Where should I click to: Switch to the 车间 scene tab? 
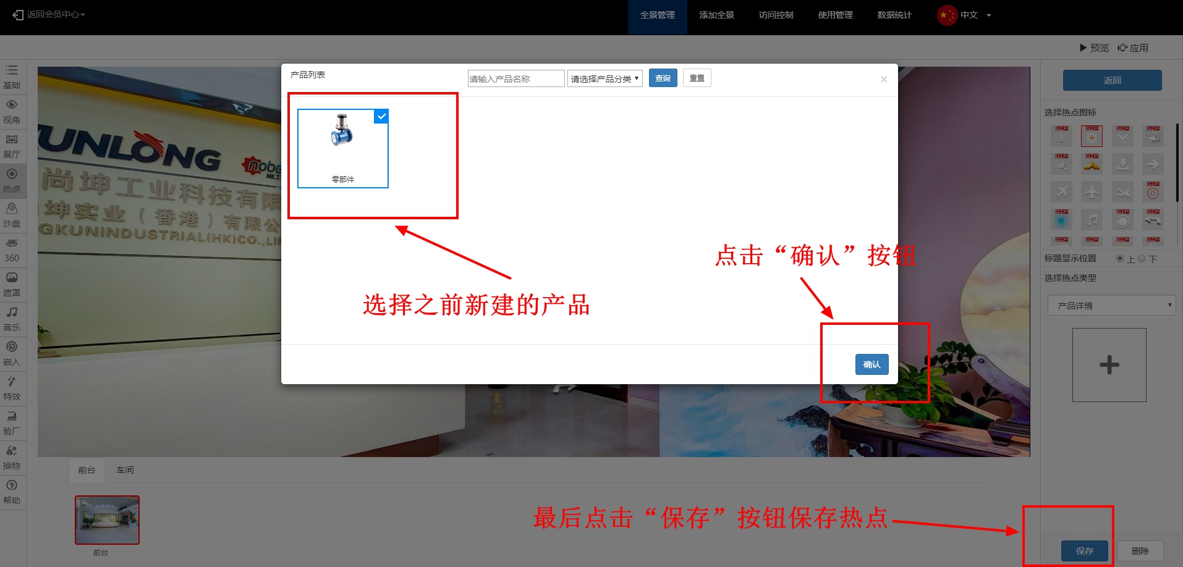coord(125,470)
